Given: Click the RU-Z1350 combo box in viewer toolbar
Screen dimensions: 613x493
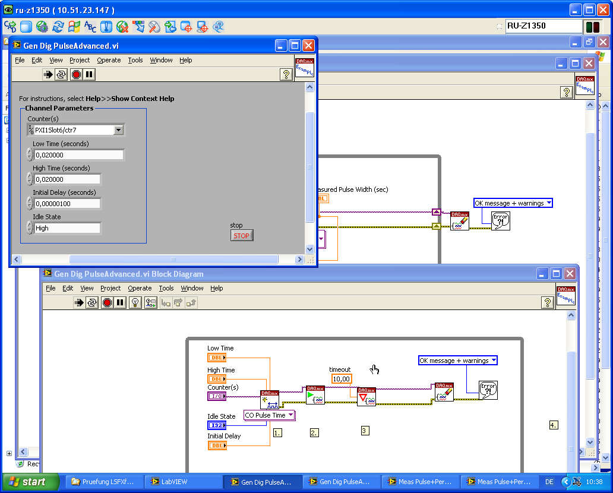Looking at the screenshot, I should tap(544, 26).
